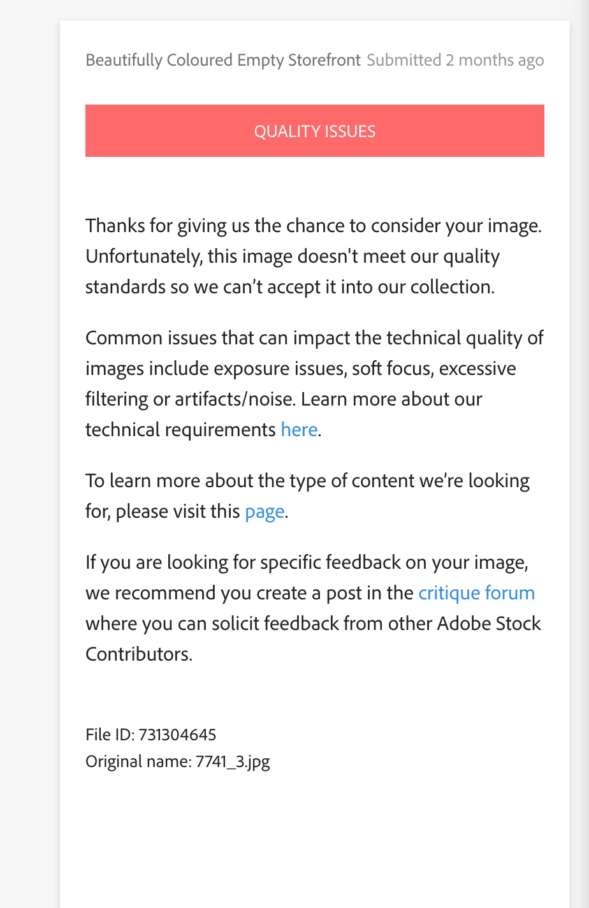
Task: Follow the "page" link about content types
Action: [265, 511]
